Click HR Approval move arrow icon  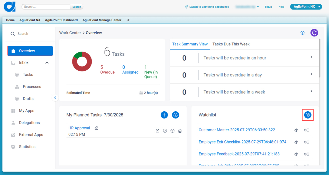(x=172, y=131)
